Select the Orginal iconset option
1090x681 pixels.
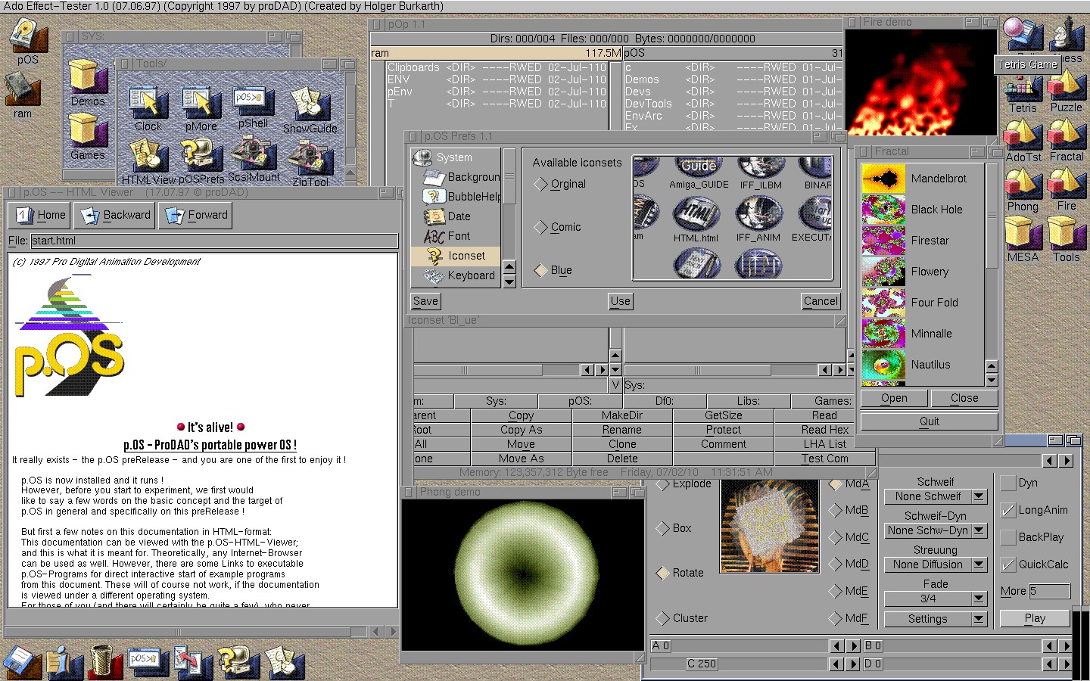[x=540, y=184]
